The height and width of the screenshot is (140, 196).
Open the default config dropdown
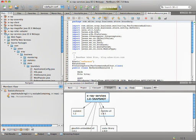[x=53, y=7]
